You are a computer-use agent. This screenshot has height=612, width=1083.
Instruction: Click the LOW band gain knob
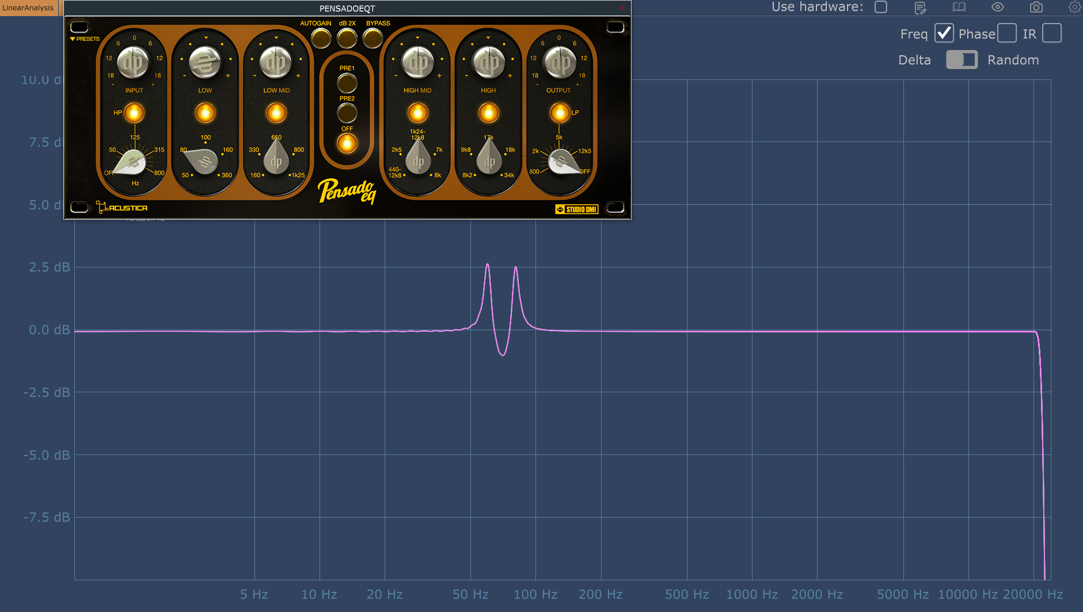pyautogui.click(x=205, y=63)
